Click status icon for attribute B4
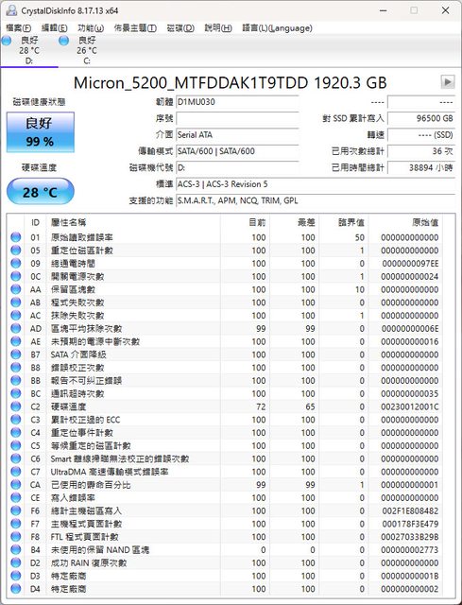Screen dimensions: 462x605 pyautogui.click(x=16, y=550)
